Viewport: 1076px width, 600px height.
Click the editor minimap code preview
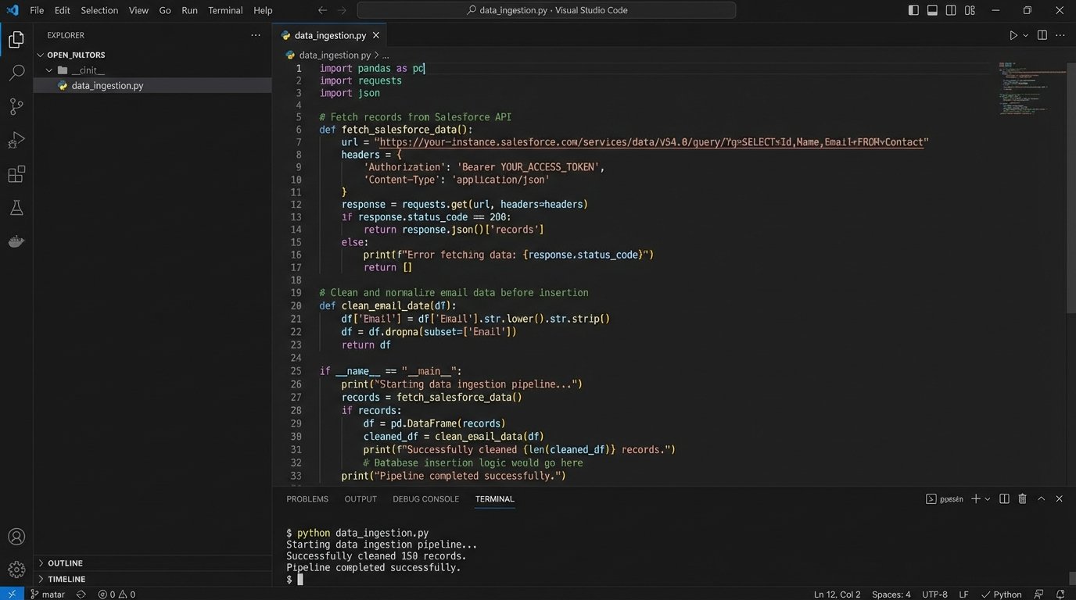click(x=1020, y=87)
